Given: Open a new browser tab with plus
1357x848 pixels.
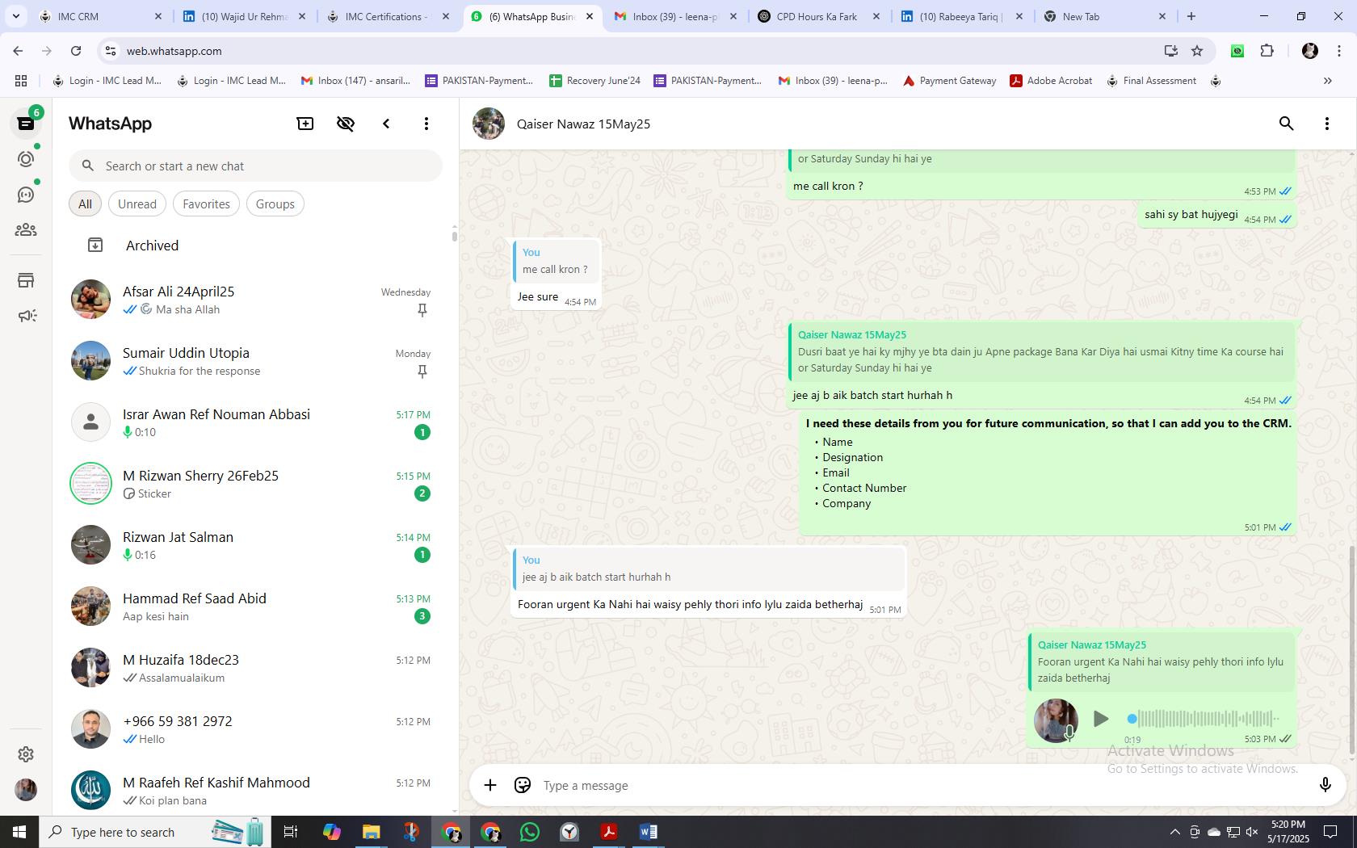Looking at the screenshot, I should (x=1191, y=16).
